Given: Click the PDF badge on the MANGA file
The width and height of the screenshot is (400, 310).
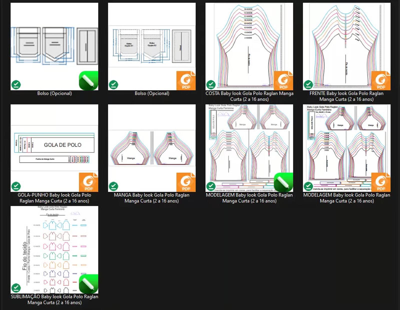Looking at the screenshot, I should [x=186, y=182].
